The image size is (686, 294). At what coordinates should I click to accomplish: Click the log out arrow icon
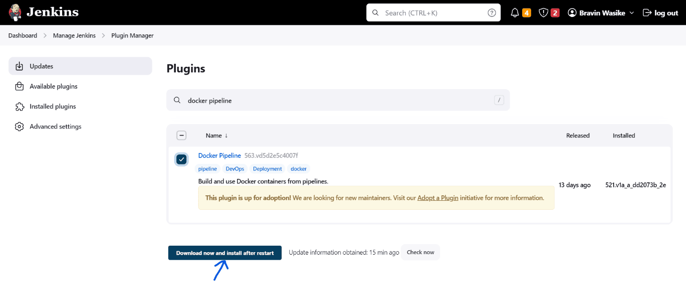[647, 13]
